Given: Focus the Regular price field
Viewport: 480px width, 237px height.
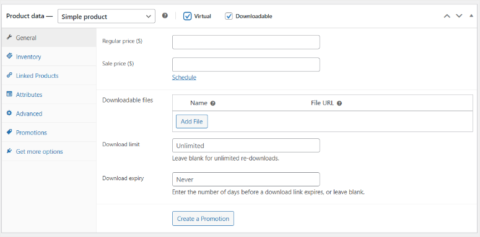Looking at the screenshot, I should (x=246, y=42).
